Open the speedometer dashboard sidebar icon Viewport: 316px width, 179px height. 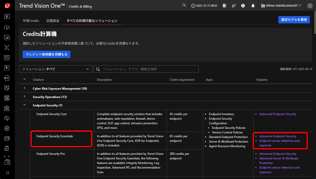point(7,28)
